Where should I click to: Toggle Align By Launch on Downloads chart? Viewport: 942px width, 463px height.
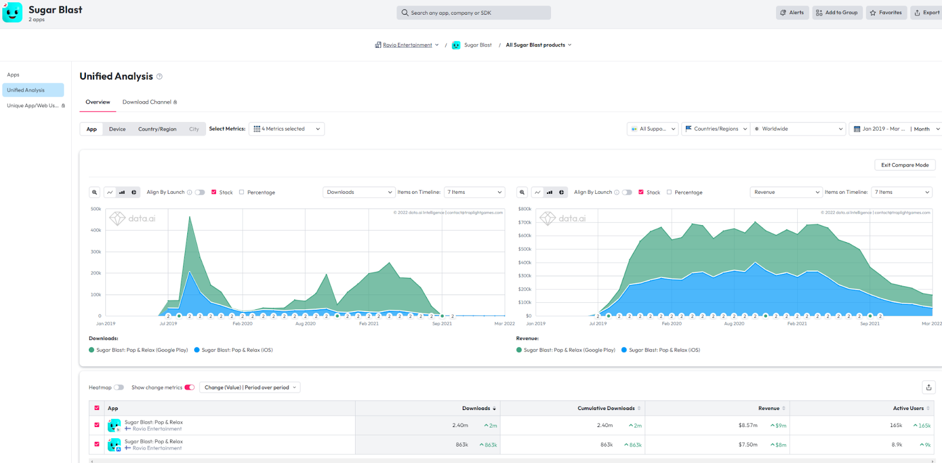(x=200, y=193)
